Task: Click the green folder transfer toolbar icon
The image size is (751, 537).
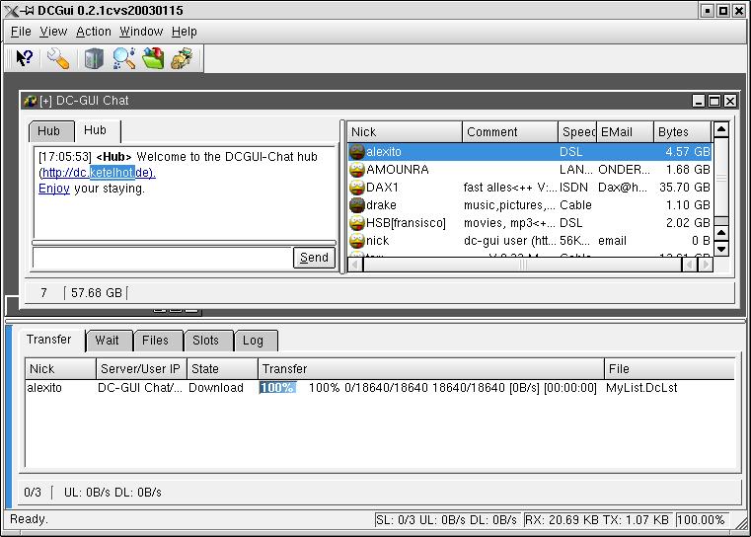Action: (x=153, y=58)
